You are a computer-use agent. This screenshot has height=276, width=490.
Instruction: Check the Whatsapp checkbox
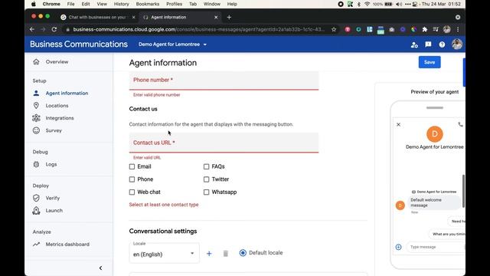[x=206, y=192]
